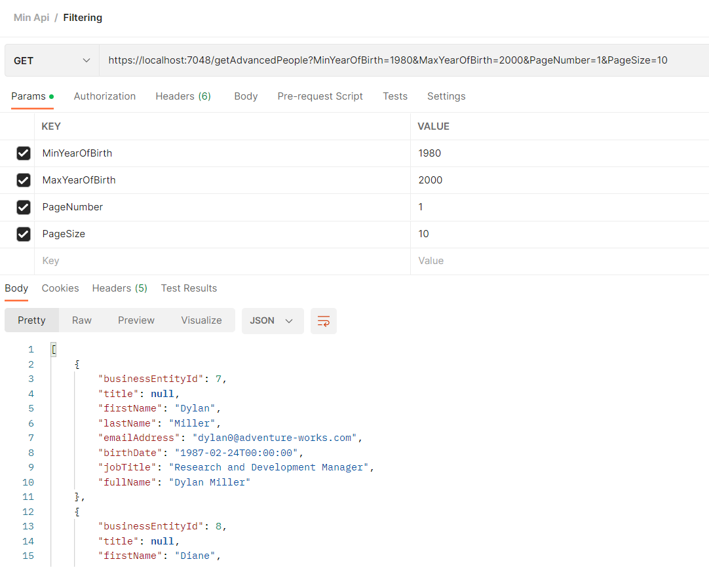Click line number 14 in gutter
The height and width of the screenshot is (572, 709).
pos(28,541)
